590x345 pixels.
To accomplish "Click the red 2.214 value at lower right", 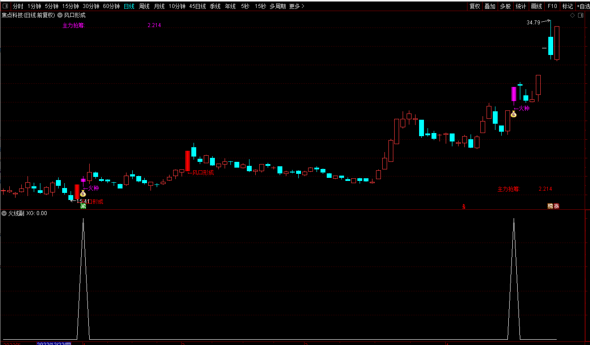I will [x=545, y=189].
